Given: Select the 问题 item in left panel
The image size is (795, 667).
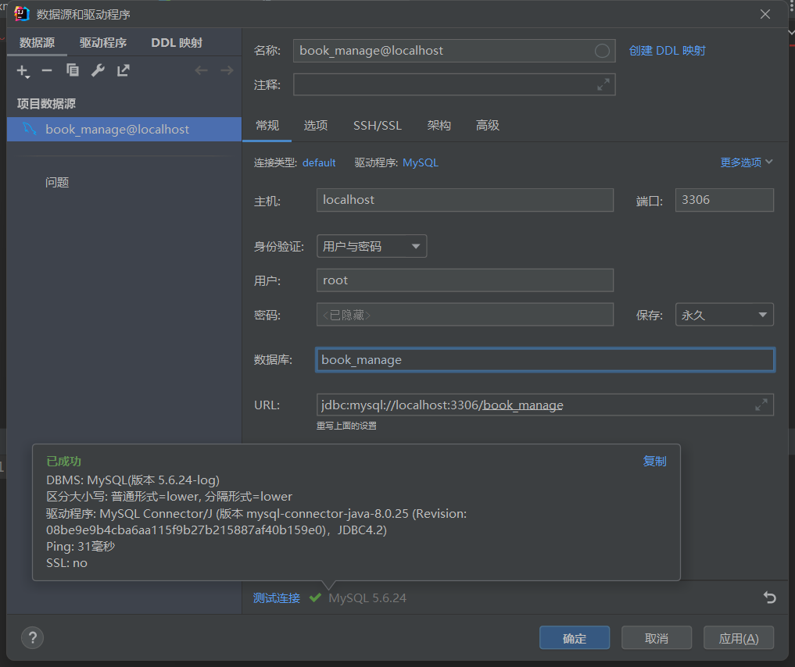Looking at the screenshot, I should coord(57,182).
